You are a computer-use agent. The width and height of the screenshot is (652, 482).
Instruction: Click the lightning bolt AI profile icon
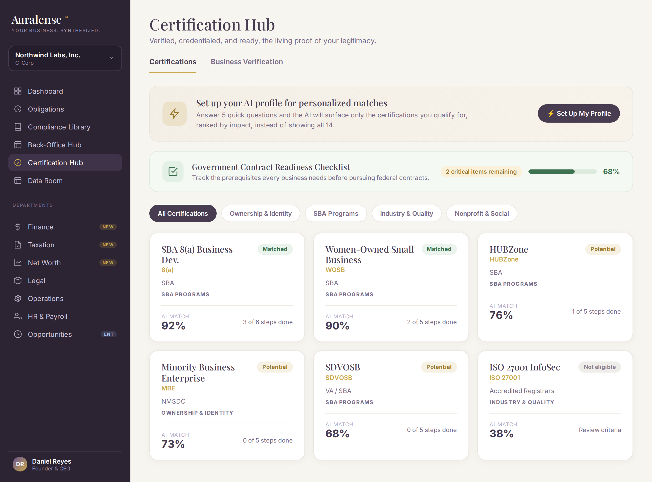coord(174,113)
